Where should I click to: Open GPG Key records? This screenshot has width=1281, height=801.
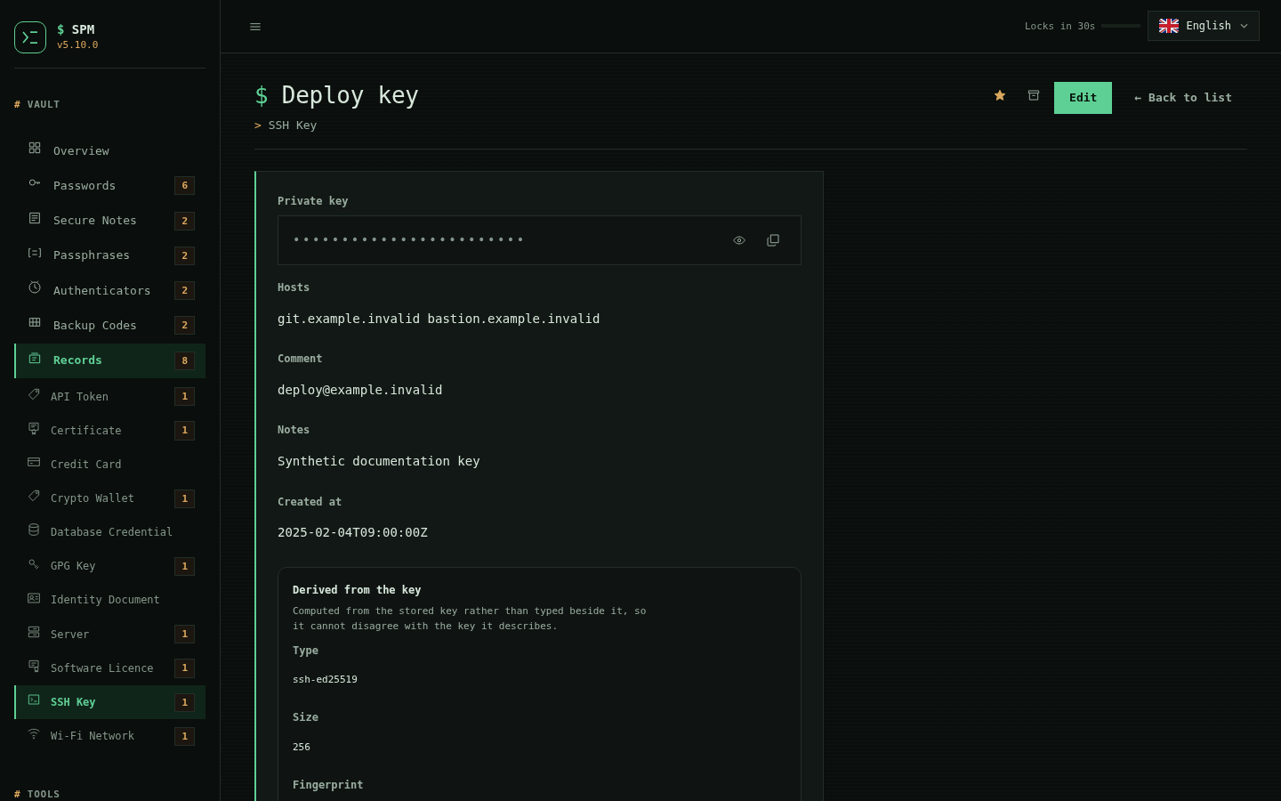[110, 565]
